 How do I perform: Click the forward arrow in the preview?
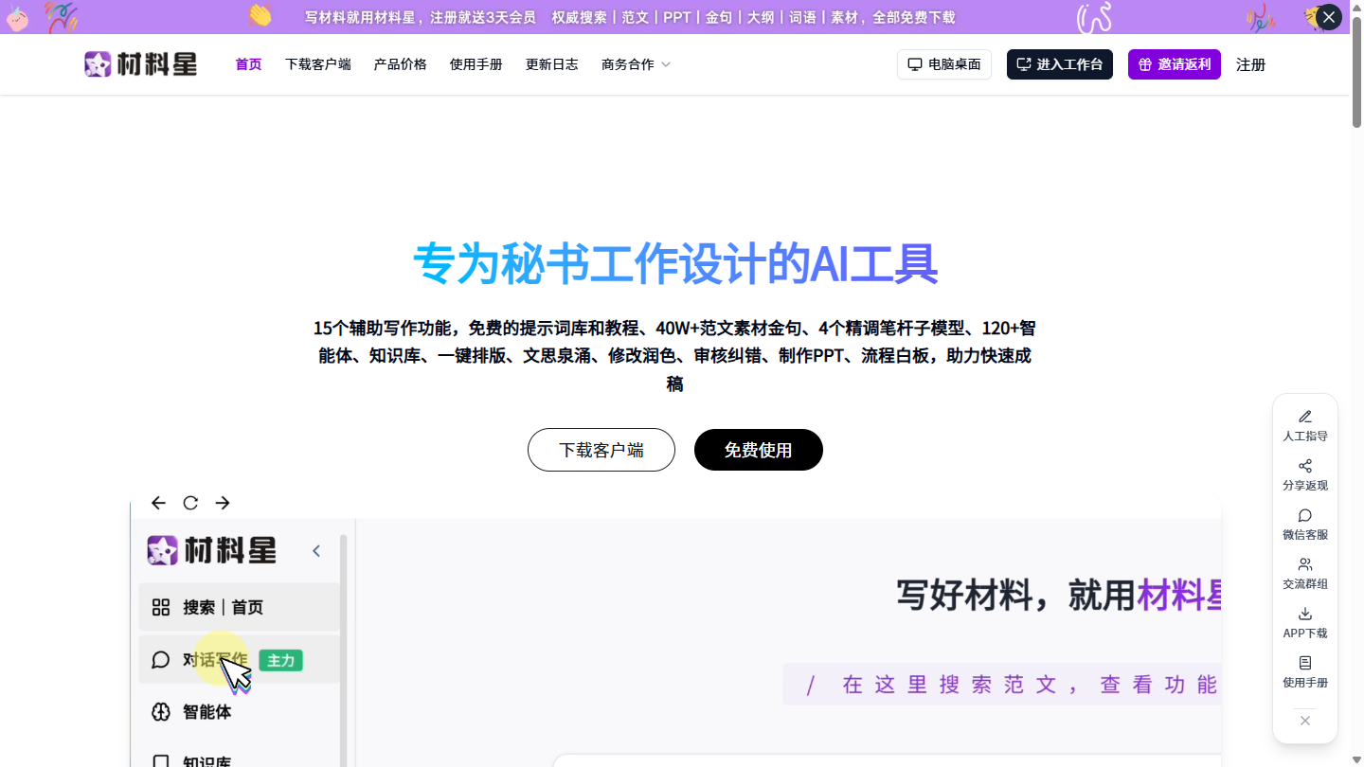coord(223,503)
